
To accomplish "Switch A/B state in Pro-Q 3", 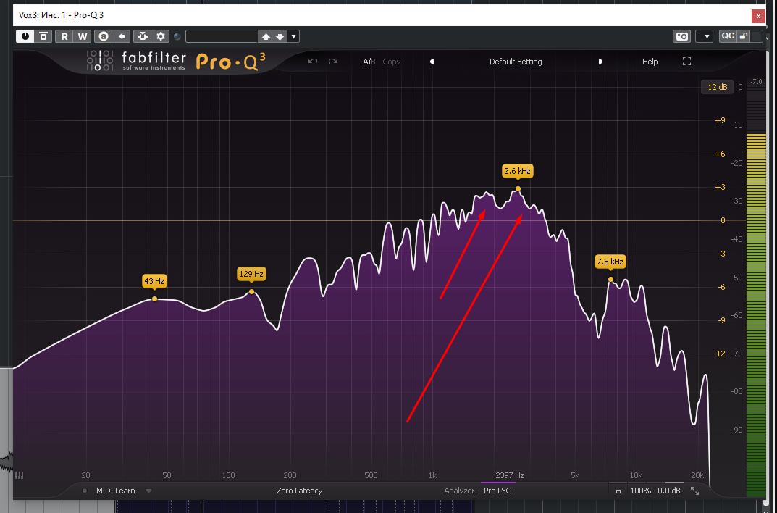I will coord(369,62).
